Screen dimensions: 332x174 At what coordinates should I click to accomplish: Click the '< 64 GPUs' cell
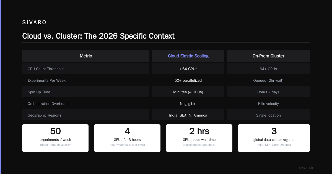(x=188, y=69)
